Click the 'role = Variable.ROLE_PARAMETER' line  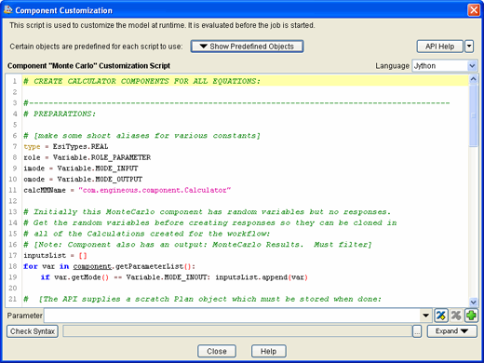point(87,157)
